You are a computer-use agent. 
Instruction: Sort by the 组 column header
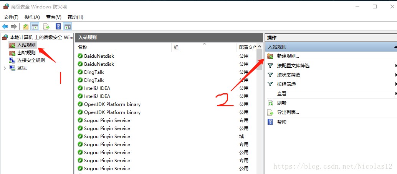click(204, 47)
